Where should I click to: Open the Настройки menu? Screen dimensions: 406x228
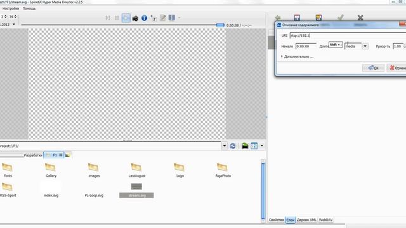pos(11,8)
